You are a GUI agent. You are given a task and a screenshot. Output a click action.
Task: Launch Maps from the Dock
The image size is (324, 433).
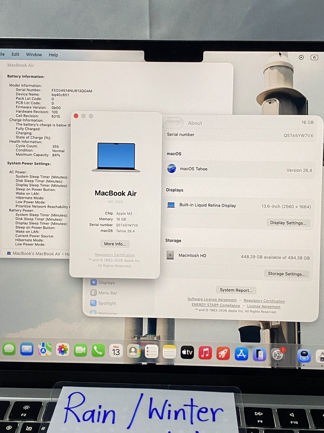pyautogui.click(x=45, y=349)
